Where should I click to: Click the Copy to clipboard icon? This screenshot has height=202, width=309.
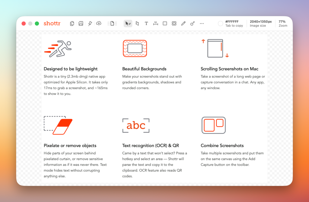[72, 23]
